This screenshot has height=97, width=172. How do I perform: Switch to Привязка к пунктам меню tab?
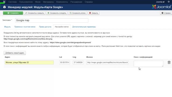[x=25, y=27]
